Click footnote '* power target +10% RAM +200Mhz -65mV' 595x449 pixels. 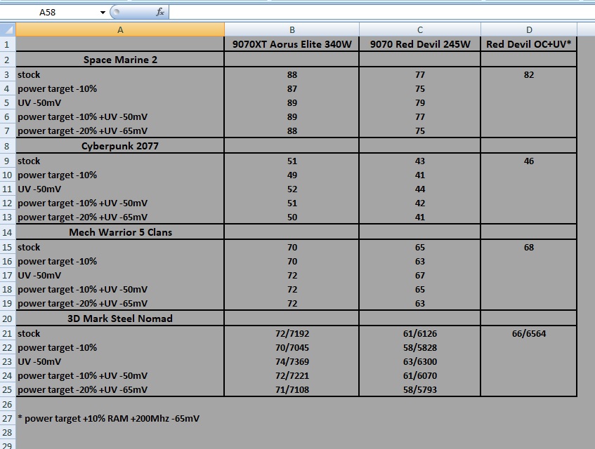(x=108, y=419)
